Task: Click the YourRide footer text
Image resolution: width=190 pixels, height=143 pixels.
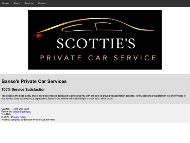Action: tap(6, 114)
